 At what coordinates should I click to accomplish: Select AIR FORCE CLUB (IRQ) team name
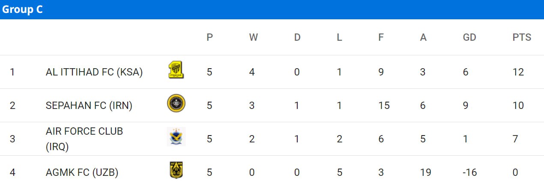(84, 139)
